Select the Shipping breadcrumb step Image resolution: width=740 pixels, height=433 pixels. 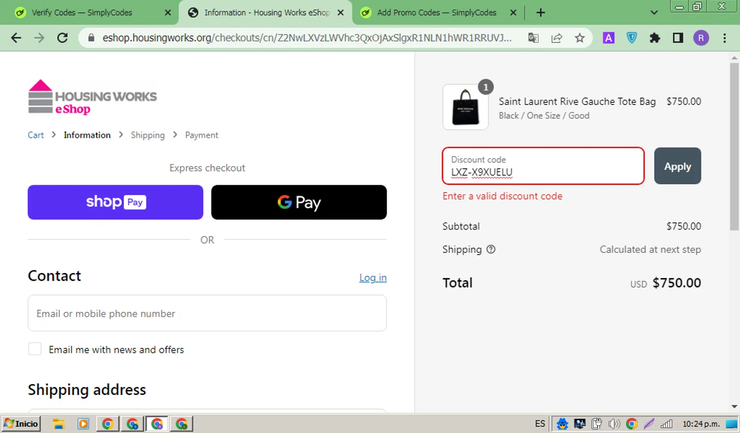click(148, 135)
